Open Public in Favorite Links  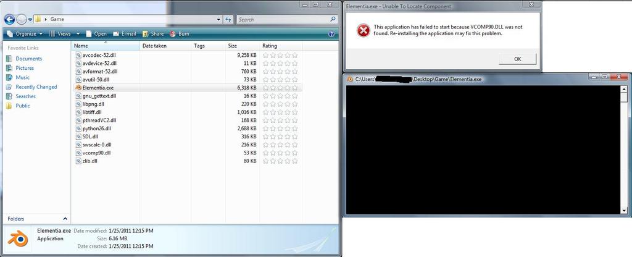23,105
